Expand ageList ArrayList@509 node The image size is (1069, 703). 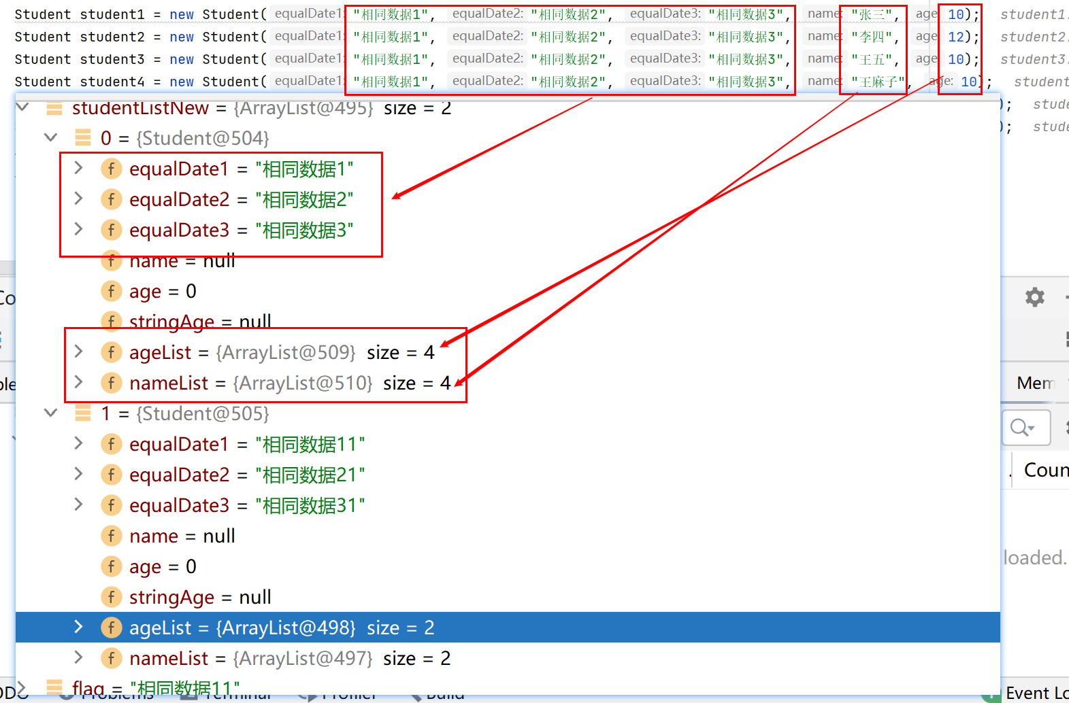pyautogui.click(x=78, y=352)
